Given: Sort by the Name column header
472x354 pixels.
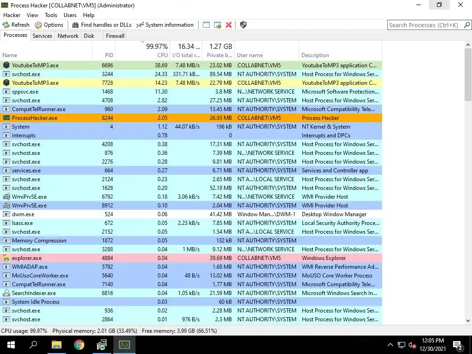Looking at the screenshot, I should pyautogui.click(x=47, y=51).
